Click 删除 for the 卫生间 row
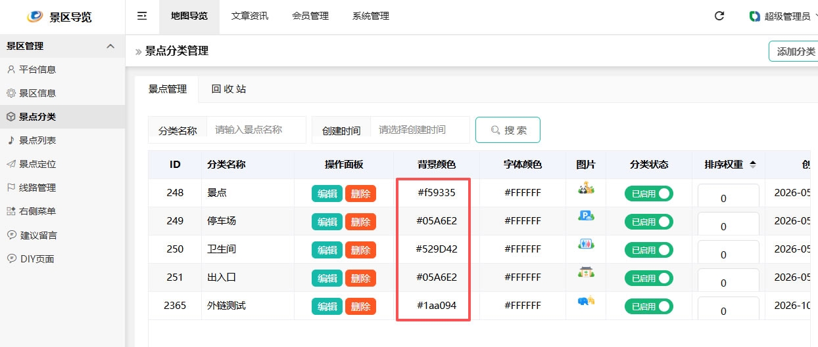 (x=360, y=250)
